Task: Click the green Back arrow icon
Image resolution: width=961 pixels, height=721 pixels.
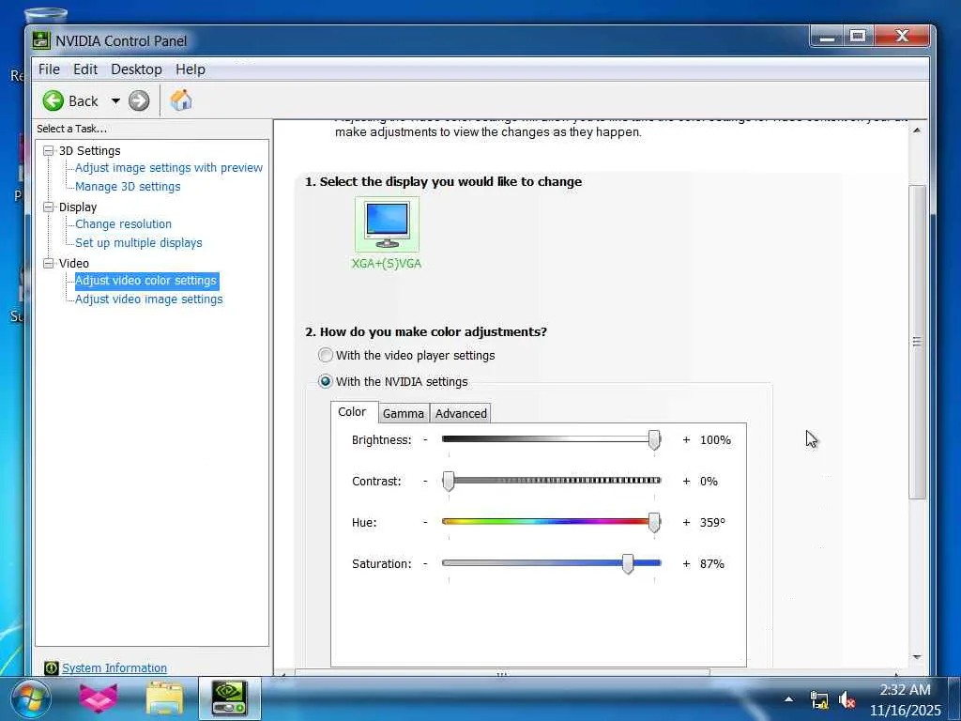Action: (x=53, y=100)
